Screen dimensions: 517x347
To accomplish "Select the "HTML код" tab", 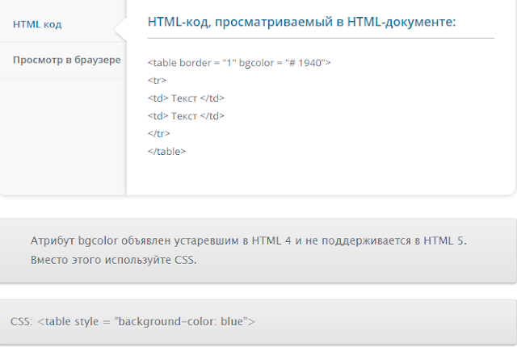I will tap(37, 24).
